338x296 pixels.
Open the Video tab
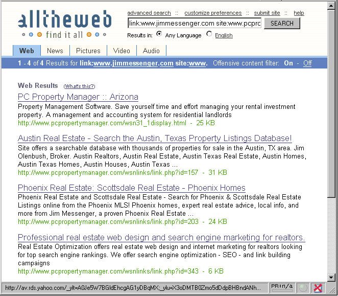pos(122,51)
